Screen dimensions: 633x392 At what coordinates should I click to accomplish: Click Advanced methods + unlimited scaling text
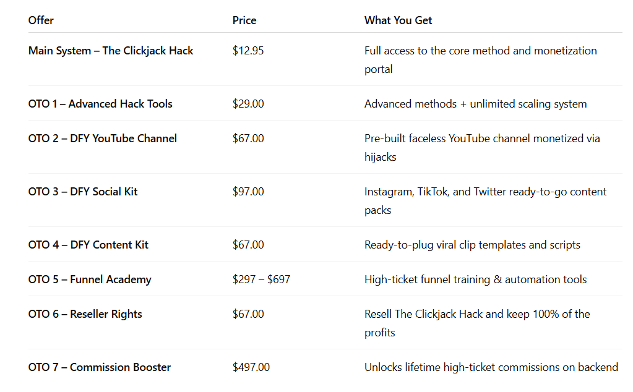[x=476, y=104]
